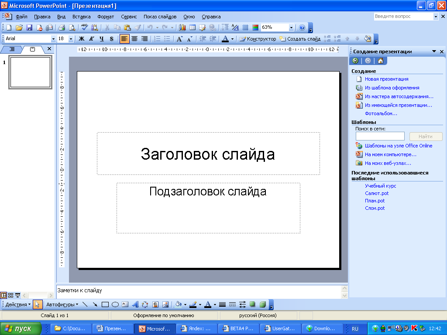Expand the 63% zoom dropdown
The width and height of the screenshot is (447, 335).
pos(291,27)
